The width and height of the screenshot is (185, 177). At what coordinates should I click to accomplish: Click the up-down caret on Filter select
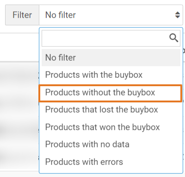click(x=178, y=15)
